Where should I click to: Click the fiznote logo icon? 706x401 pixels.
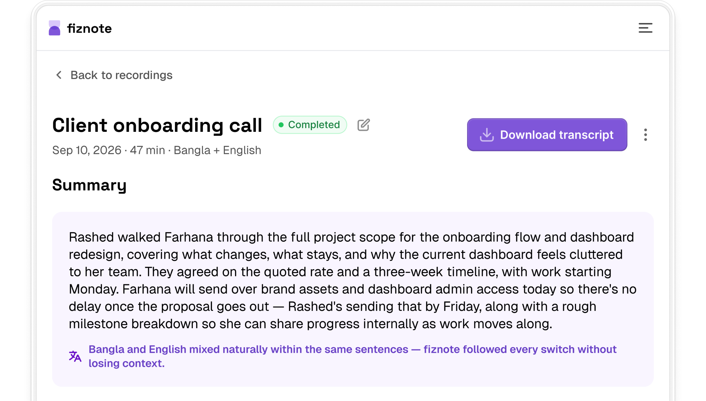coord(55,28)
